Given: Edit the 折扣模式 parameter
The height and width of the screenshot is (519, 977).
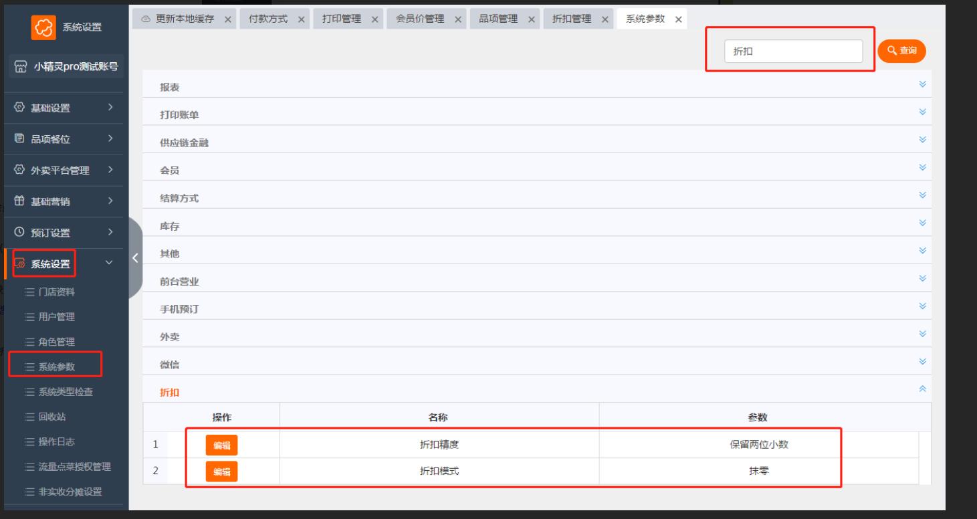Looking at the screenshot, I should (x=221, y=472).
